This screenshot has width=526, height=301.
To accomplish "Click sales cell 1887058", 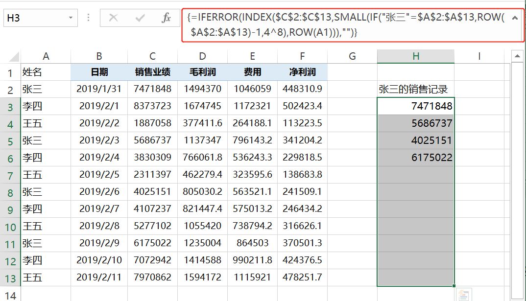I will (153, 123).
